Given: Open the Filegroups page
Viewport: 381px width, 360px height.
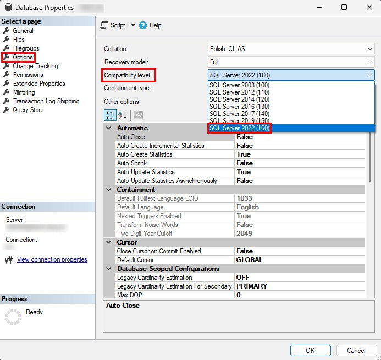Looking at the screenshot, I should pos(26,48).
